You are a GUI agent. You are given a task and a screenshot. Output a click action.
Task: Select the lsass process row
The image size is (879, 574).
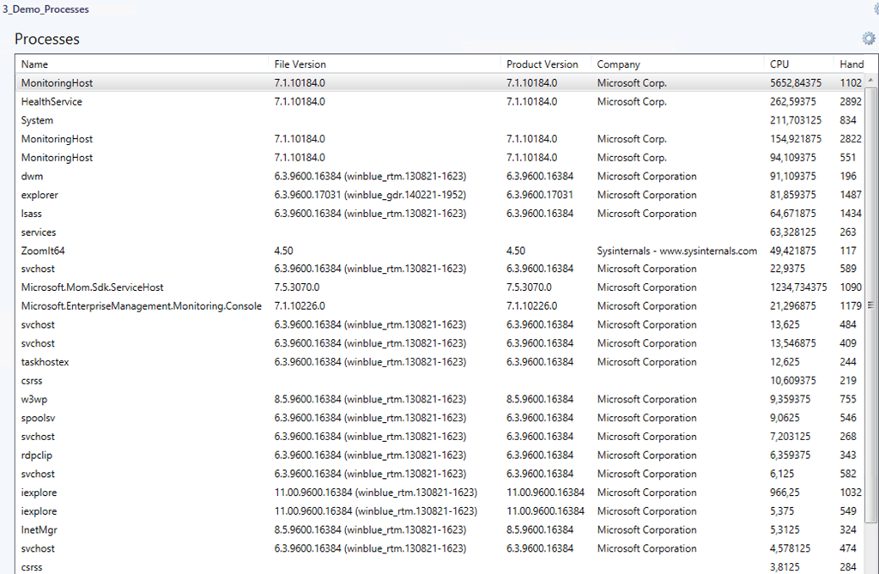click(x=440, y=213)
